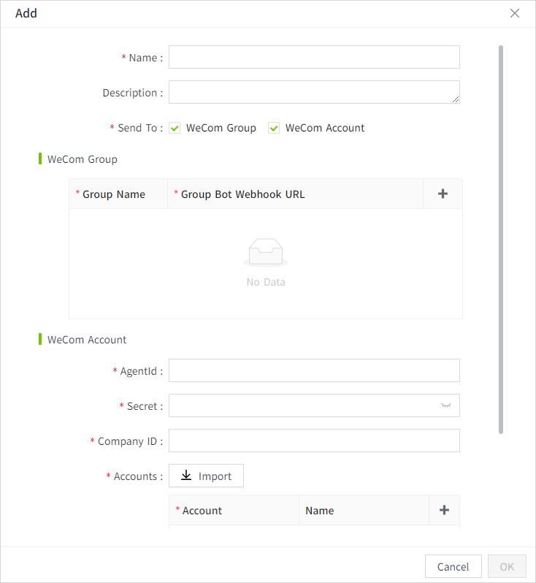This screenshot has height=583, width=536.
Task: Click the disabled OK button
Action: point(507,566)
